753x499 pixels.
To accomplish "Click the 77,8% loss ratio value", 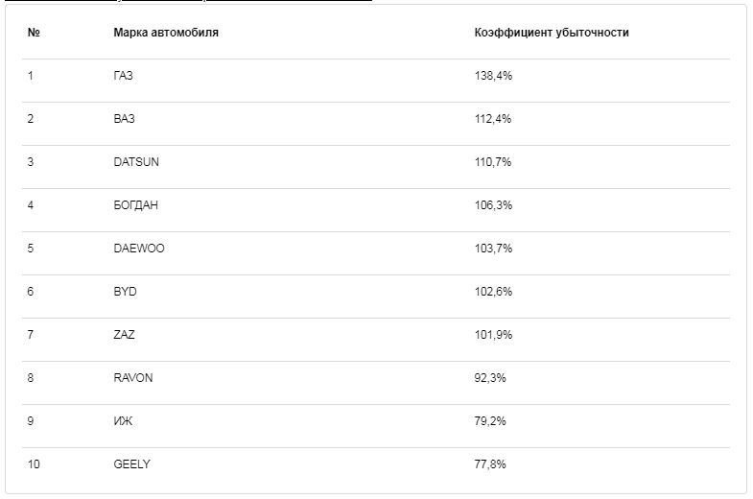I will (490, 464).
